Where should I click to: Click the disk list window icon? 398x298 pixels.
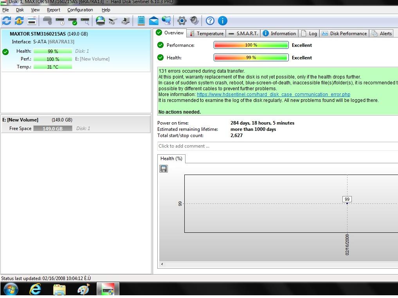pyautogui.click(x=32, y=21)
